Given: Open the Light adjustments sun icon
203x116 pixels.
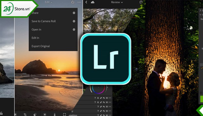Looking at the screenshot, I should [x=45, y=114].
